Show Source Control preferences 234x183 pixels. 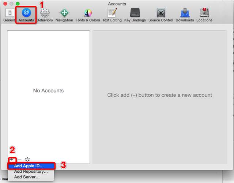tap(161, 15)
